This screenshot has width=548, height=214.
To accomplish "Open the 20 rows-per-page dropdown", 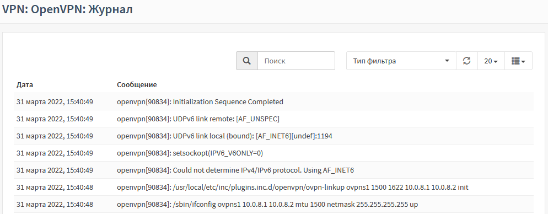I will click(491, 61).
